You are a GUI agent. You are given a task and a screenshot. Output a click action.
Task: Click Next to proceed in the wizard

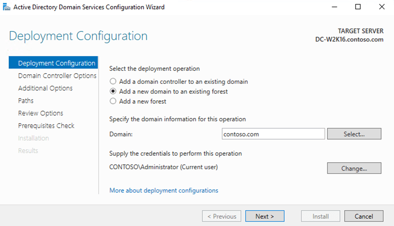pos(265,216)
